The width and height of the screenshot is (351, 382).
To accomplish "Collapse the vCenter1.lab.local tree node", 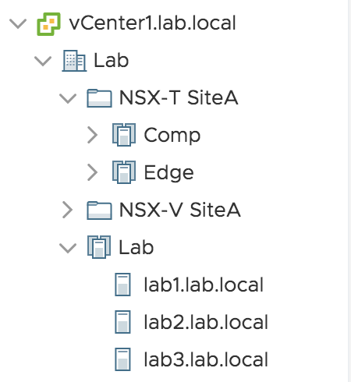I will 18,23.
